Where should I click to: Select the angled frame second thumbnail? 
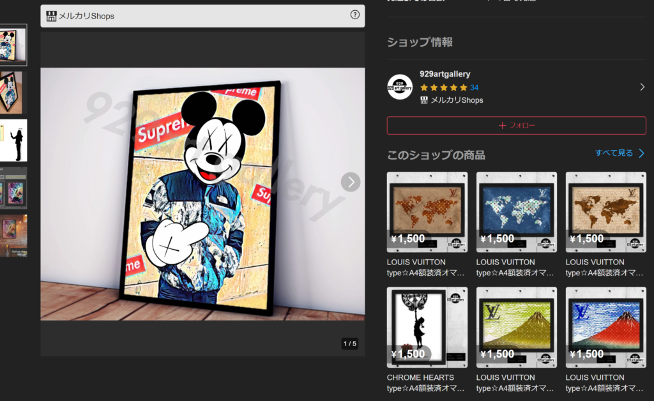pyautogui.click(x=13, y=93)
